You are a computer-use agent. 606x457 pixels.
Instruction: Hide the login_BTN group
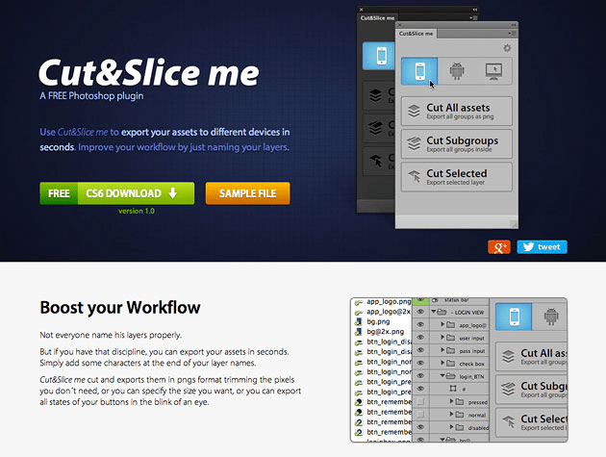pos(420,376)
